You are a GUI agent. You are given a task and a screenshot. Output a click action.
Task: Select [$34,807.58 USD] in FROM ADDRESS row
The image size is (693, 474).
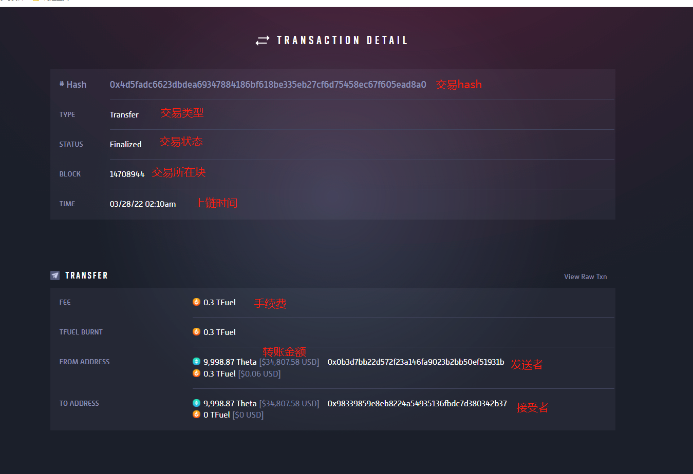[x=289, y=362]
